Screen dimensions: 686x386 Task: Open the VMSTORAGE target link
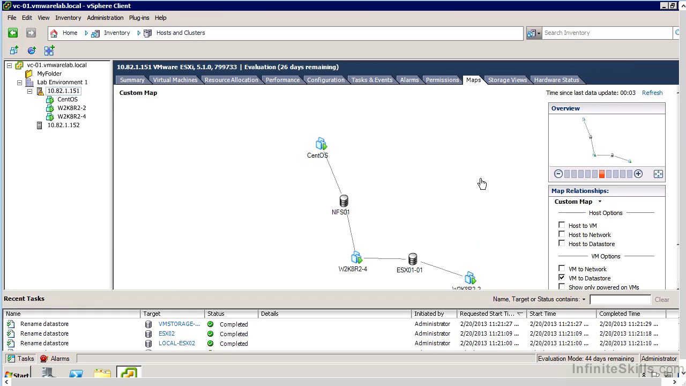click(179, 324)
